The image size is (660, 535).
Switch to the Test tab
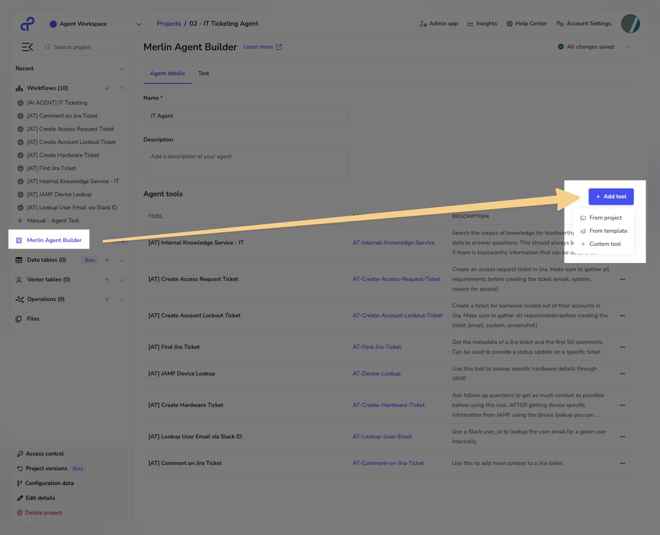coord(204,74)
